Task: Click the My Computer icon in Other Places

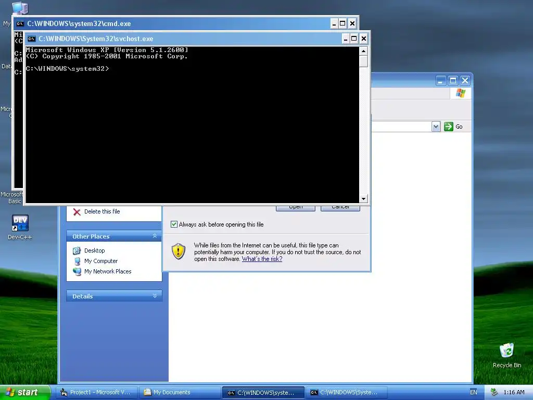Action: click(77, 261)
